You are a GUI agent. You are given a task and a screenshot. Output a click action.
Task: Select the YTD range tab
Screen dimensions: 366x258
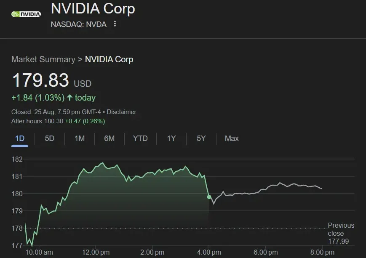pos(140,138)
